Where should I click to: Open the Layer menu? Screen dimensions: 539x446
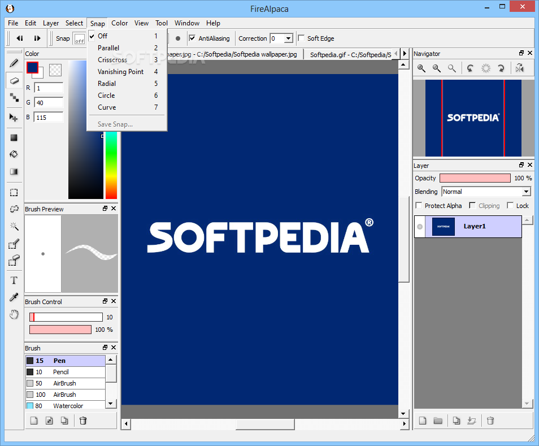tap(51, 23)
